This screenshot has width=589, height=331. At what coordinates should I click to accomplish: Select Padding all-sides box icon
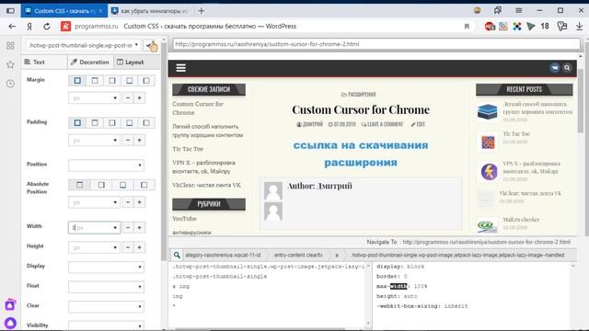click(x=77, y=122)
